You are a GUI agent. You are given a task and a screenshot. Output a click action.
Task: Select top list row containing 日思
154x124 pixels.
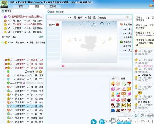pyautogui.click(x=24, y=24)
